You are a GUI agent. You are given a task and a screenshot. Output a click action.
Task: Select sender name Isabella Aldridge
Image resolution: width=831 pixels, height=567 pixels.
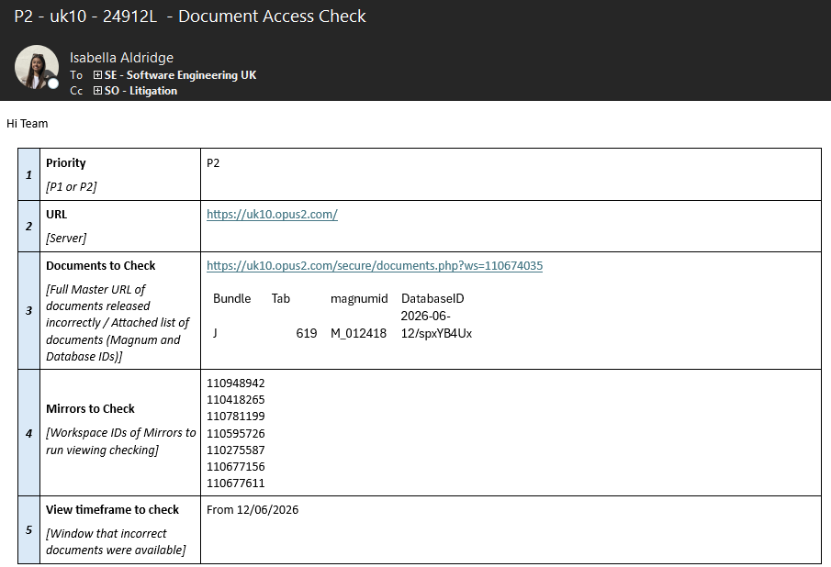pyautogui.click(x=121, y=58)
